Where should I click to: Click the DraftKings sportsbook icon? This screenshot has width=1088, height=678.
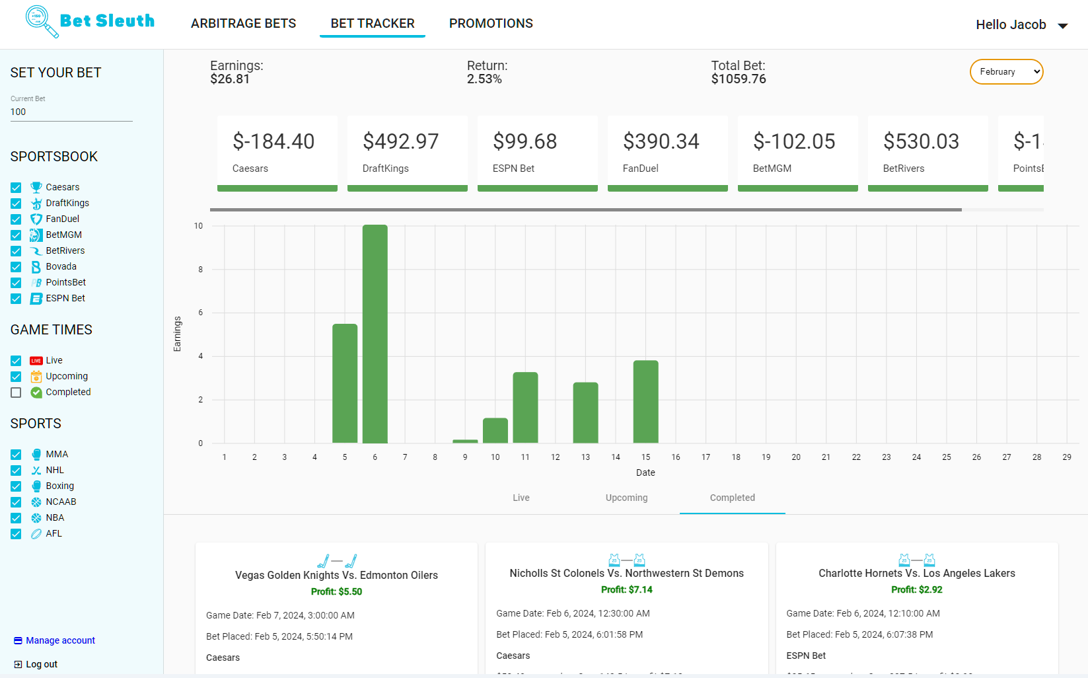pos(36,204)
